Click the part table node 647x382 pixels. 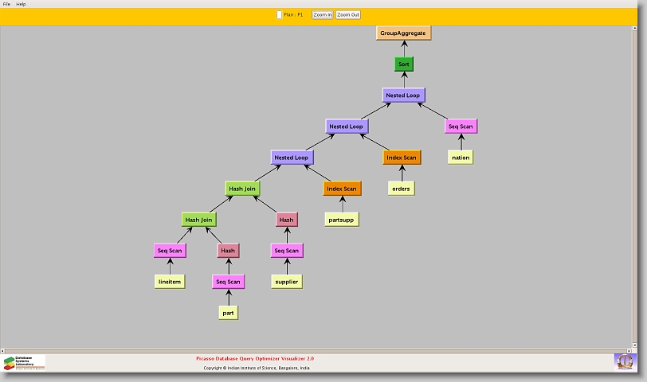228,313
